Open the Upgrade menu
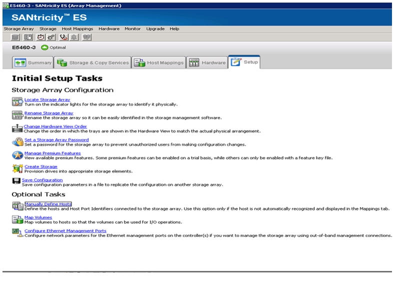Viewport: 393px width, 287px height. coord(155,29)
